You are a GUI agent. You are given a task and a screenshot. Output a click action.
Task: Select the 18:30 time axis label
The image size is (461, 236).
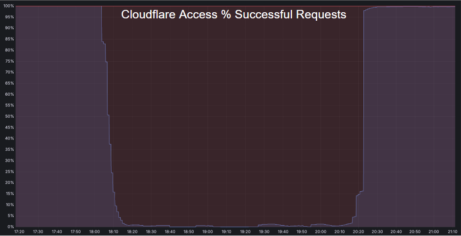click(x=151, y=232)
